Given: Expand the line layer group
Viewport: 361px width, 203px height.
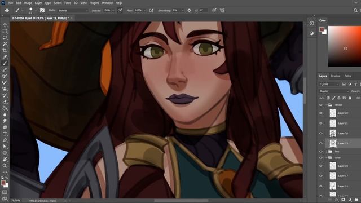Looking at the screenshot, I should pos(327,152).
